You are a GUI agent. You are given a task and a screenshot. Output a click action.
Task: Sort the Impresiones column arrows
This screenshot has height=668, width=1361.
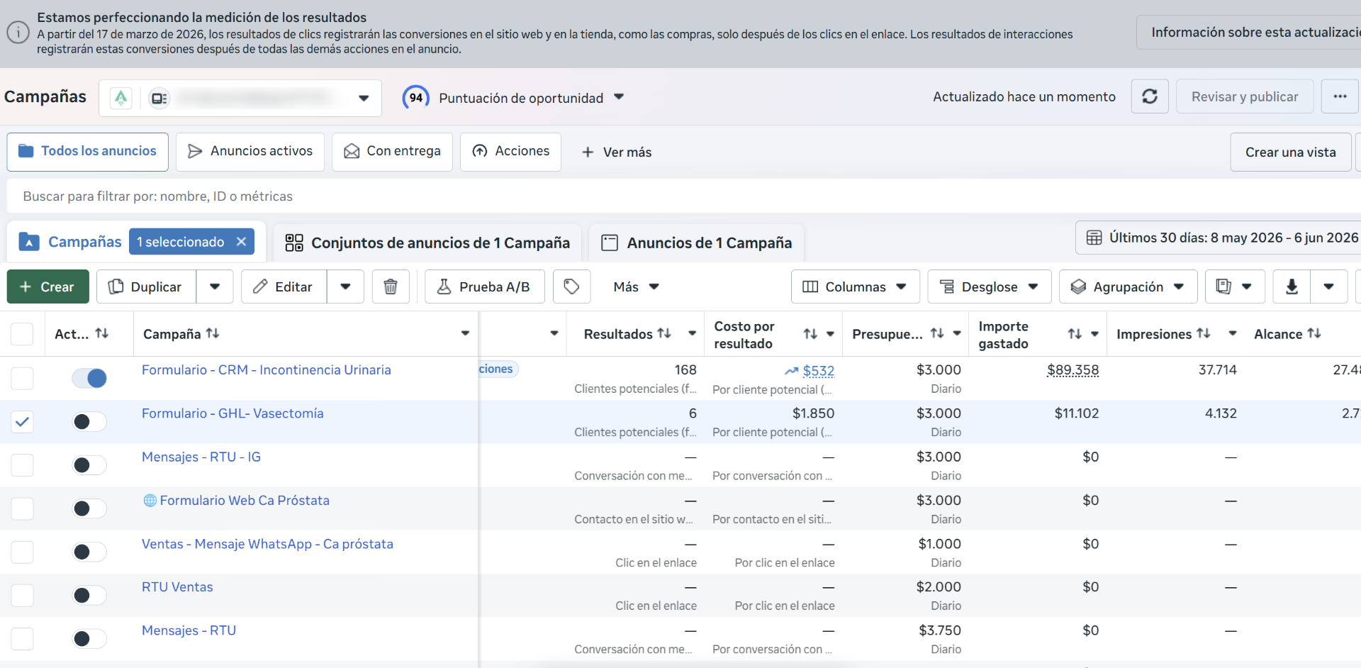pos(1204,333)
